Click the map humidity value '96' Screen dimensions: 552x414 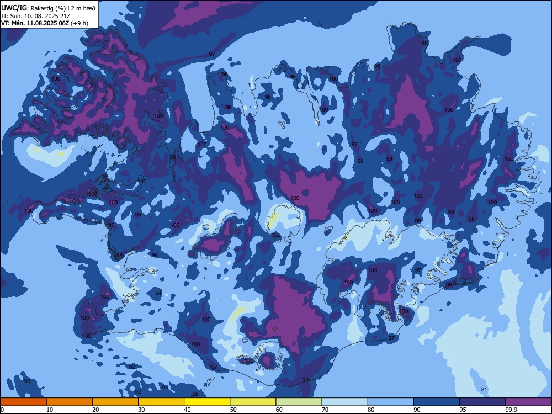pyautogui.click(x=195, y=394)
